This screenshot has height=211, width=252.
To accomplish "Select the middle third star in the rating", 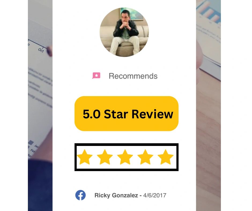I will coord(125,157).
